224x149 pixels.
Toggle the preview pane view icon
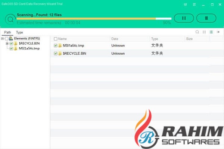[x=218, y=32]
